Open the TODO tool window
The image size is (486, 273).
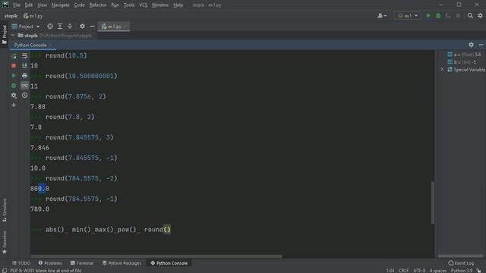(21, 263)
